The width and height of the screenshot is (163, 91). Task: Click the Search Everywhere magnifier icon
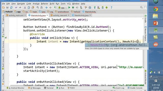[141, 7]
